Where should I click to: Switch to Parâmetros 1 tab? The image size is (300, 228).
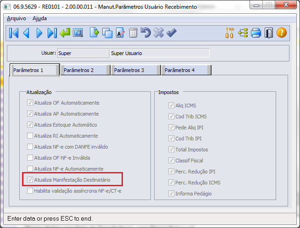tap(34, 70)
